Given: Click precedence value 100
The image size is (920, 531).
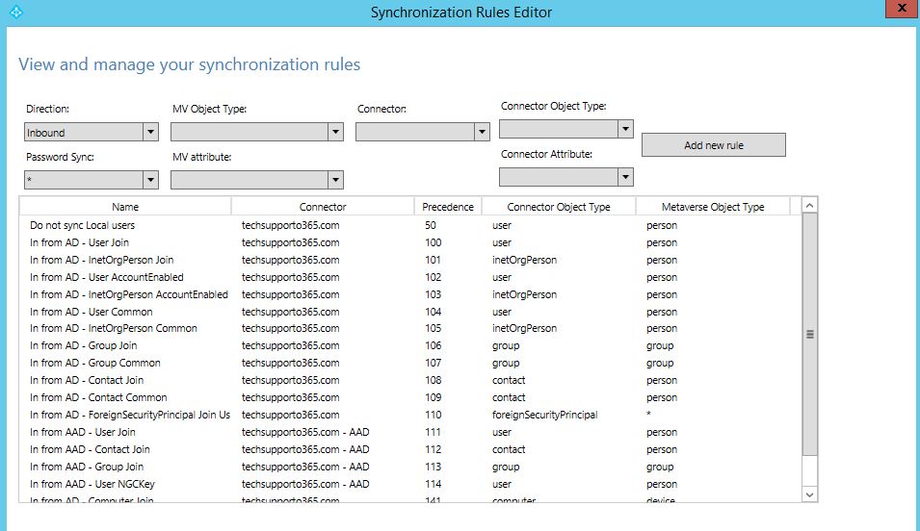Looking at the screenshot, I should pyautogui.click(x=433, y=242).
